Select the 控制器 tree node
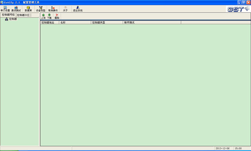Image resolution: width=251 pixels, height=151 pixels. 13,19
